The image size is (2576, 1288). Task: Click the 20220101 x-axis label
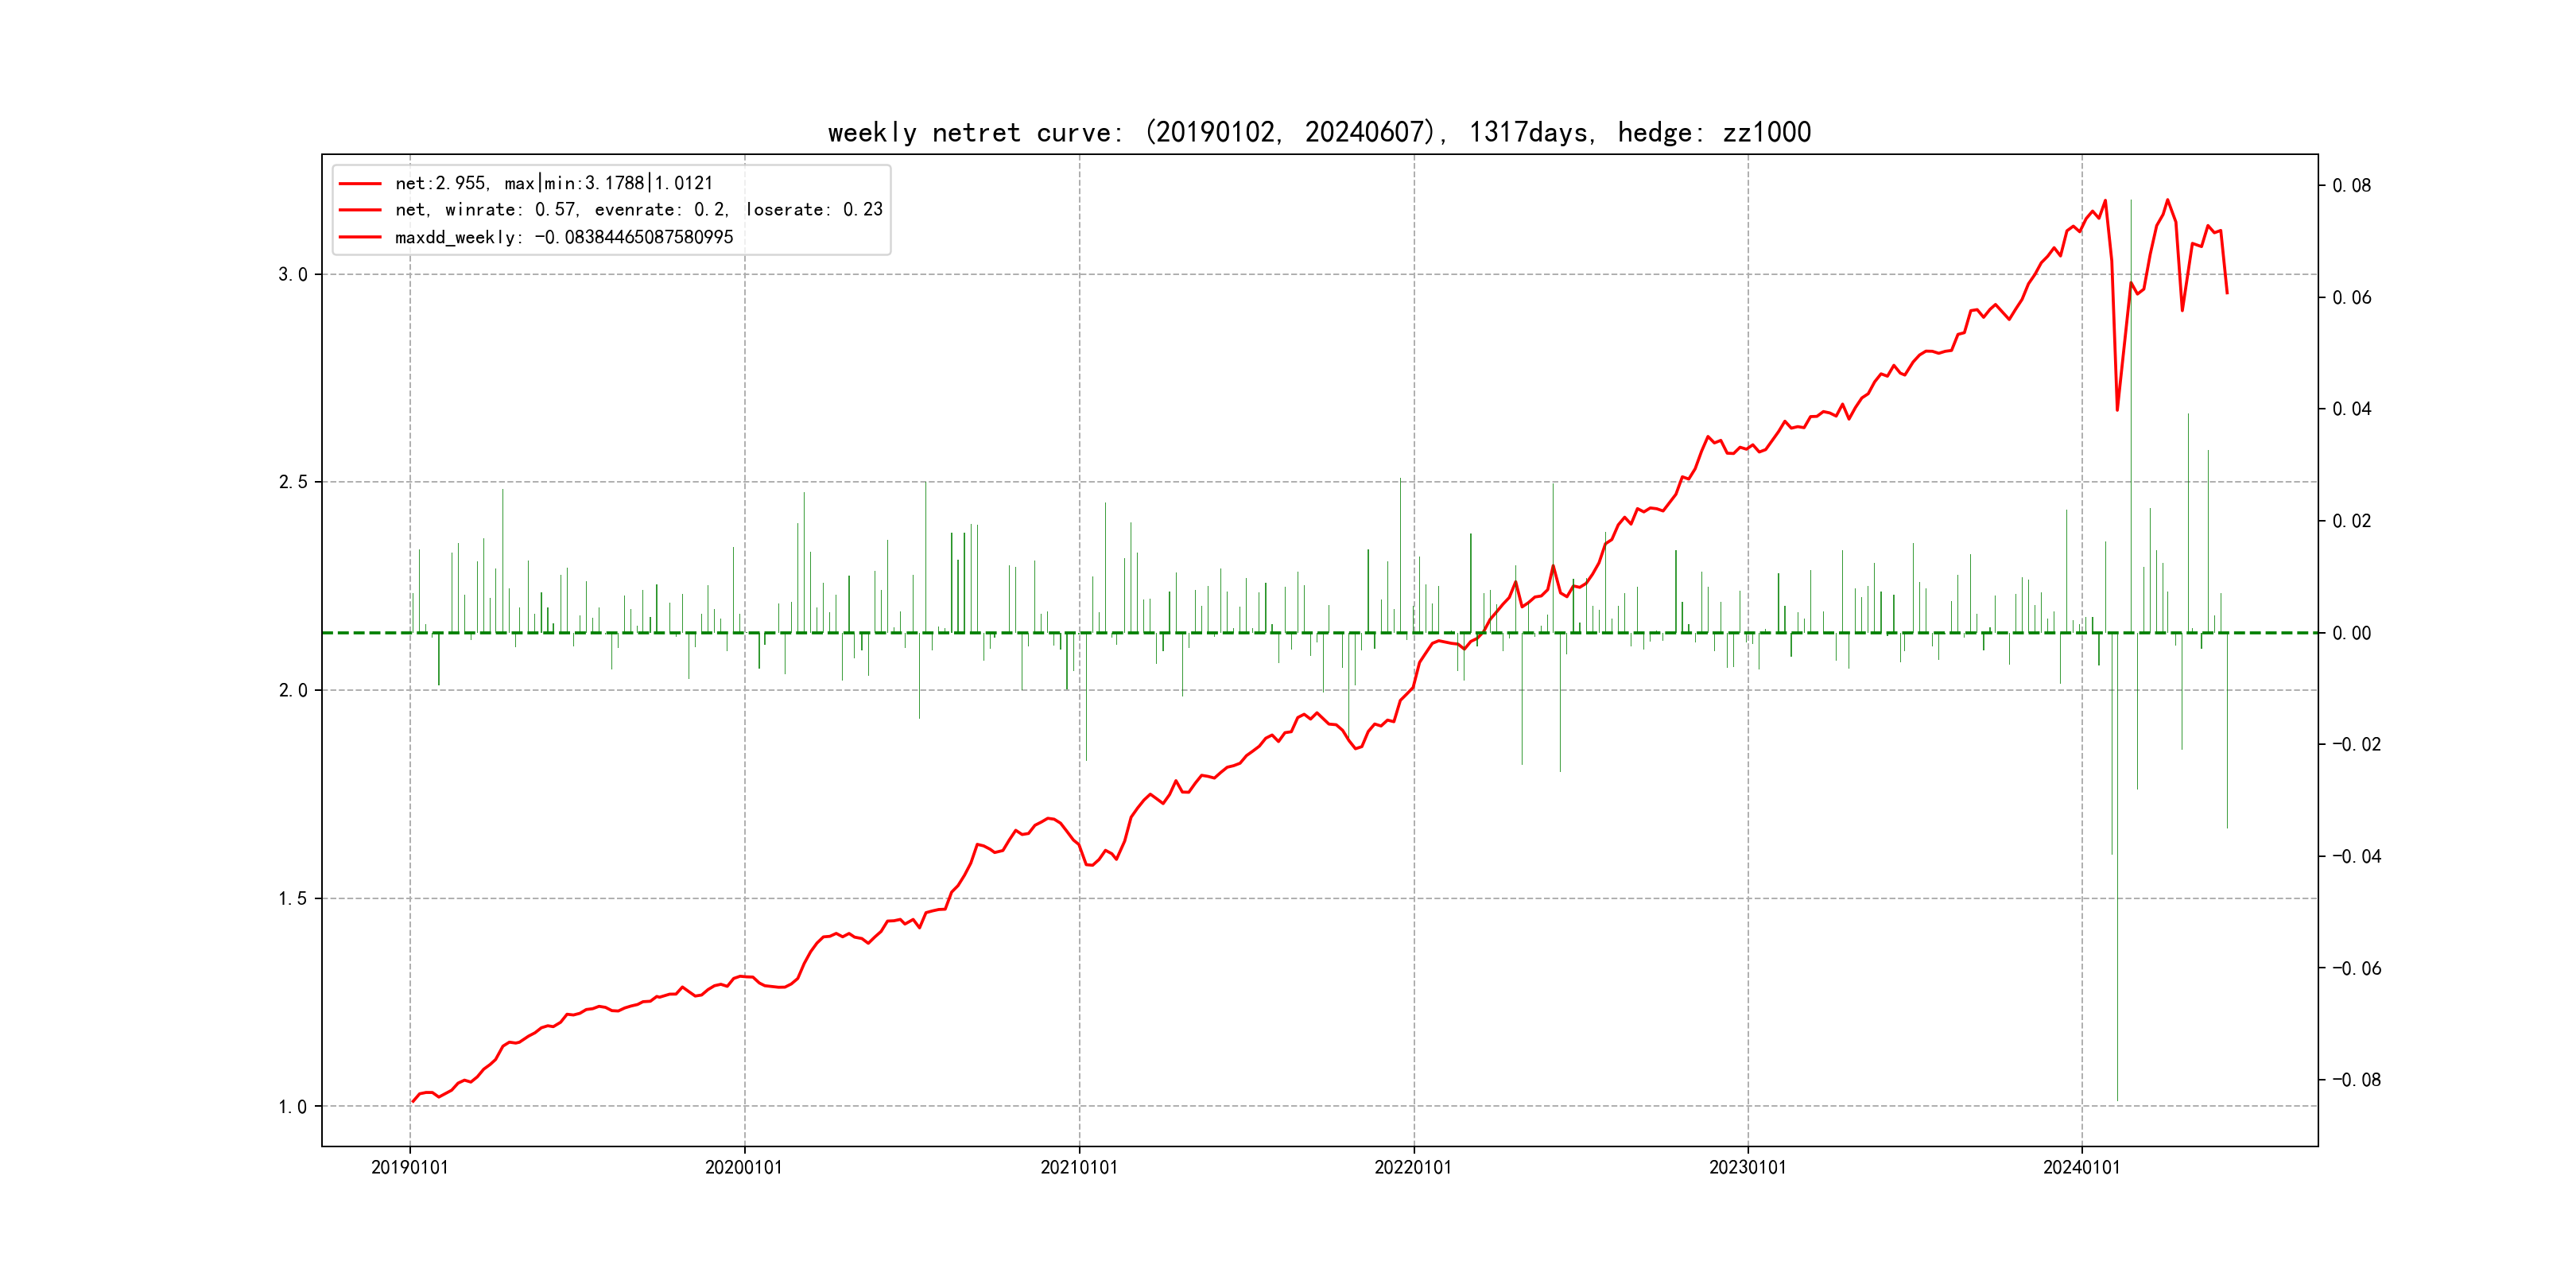pyautogui.click(x=1413, y=1167)
